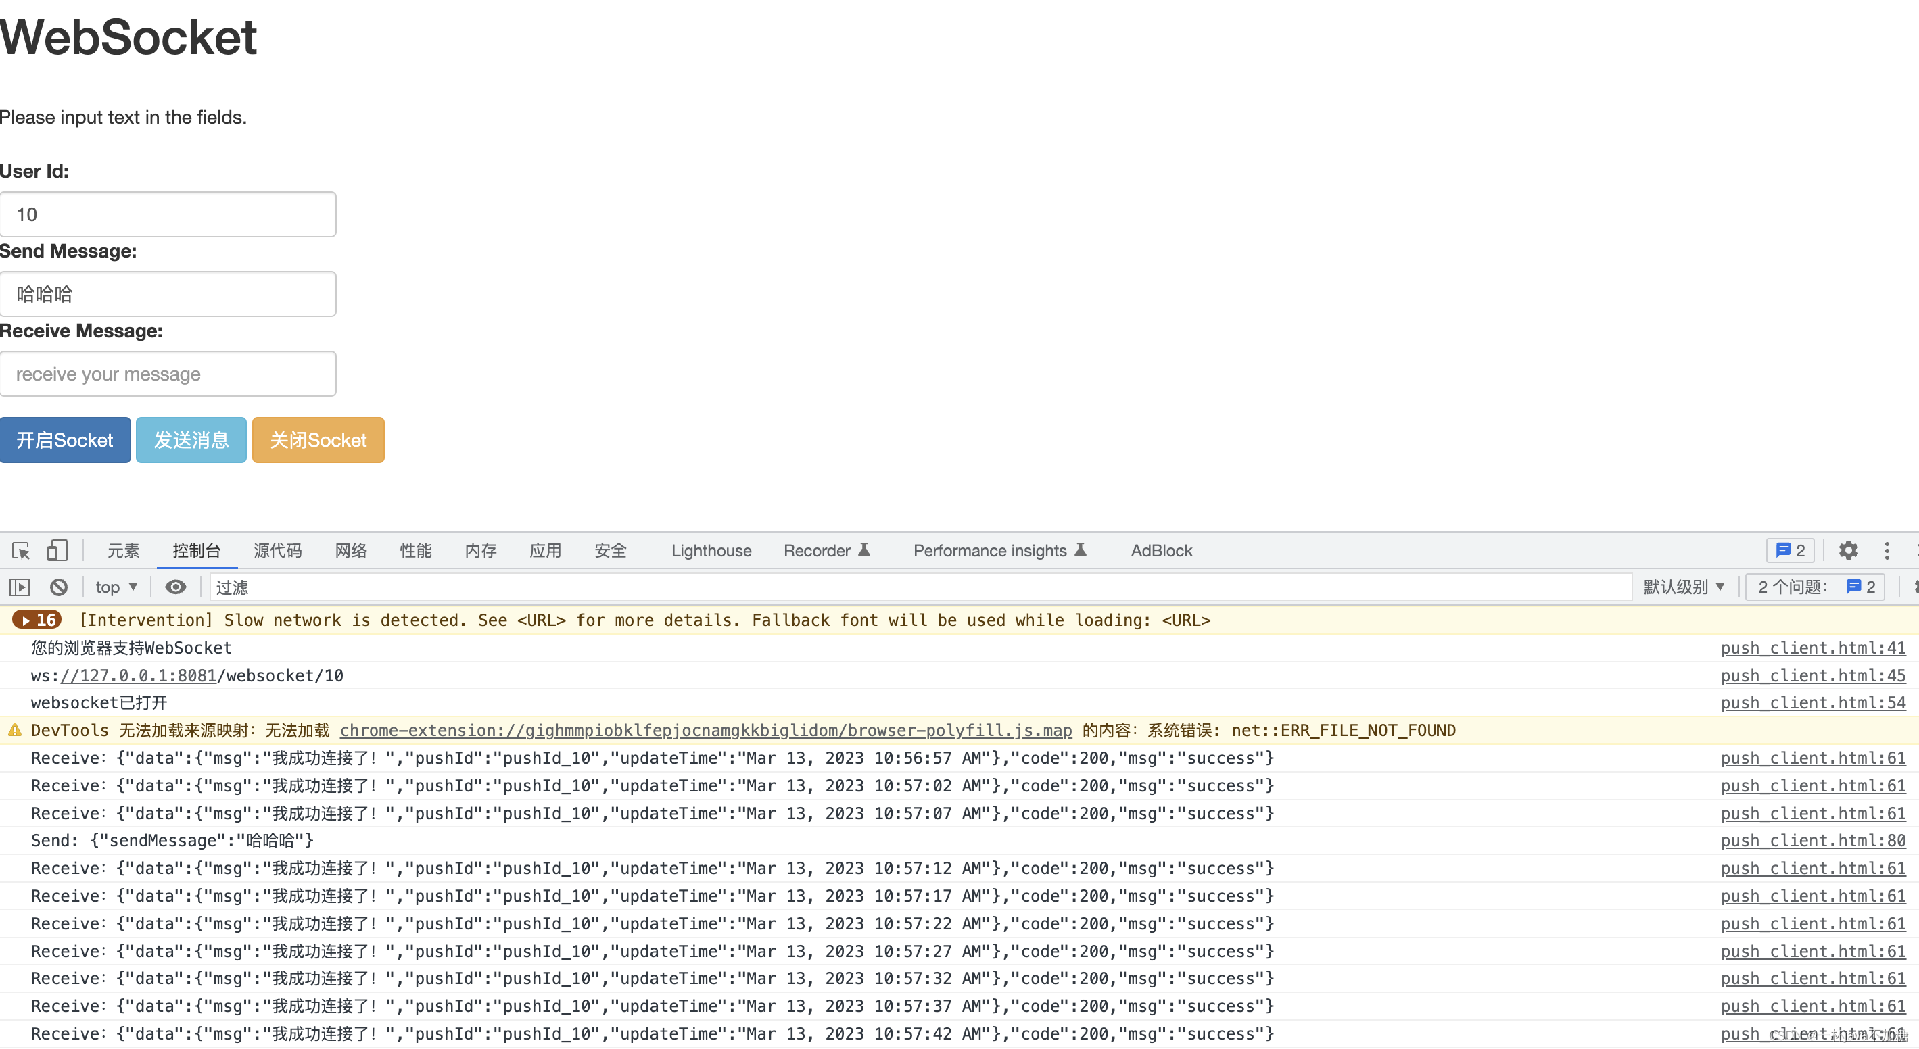The width and height of the screenshot is (1919, 1049).
Task: Switch to the 性能 tab
Action: pos(416,550)
